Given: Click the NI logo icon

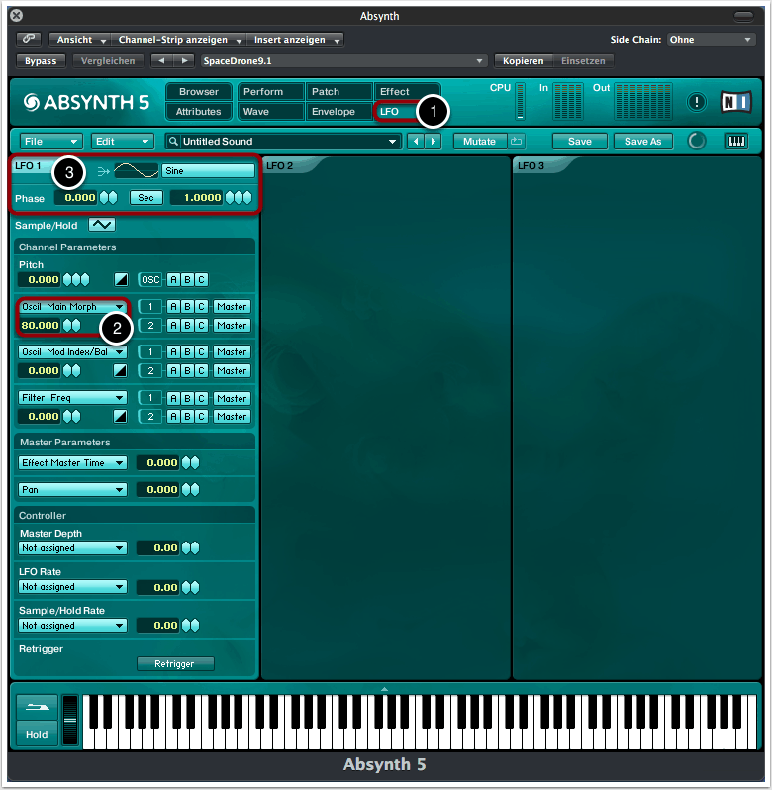Looking at the screenshot, I should [x=735, y=102].
